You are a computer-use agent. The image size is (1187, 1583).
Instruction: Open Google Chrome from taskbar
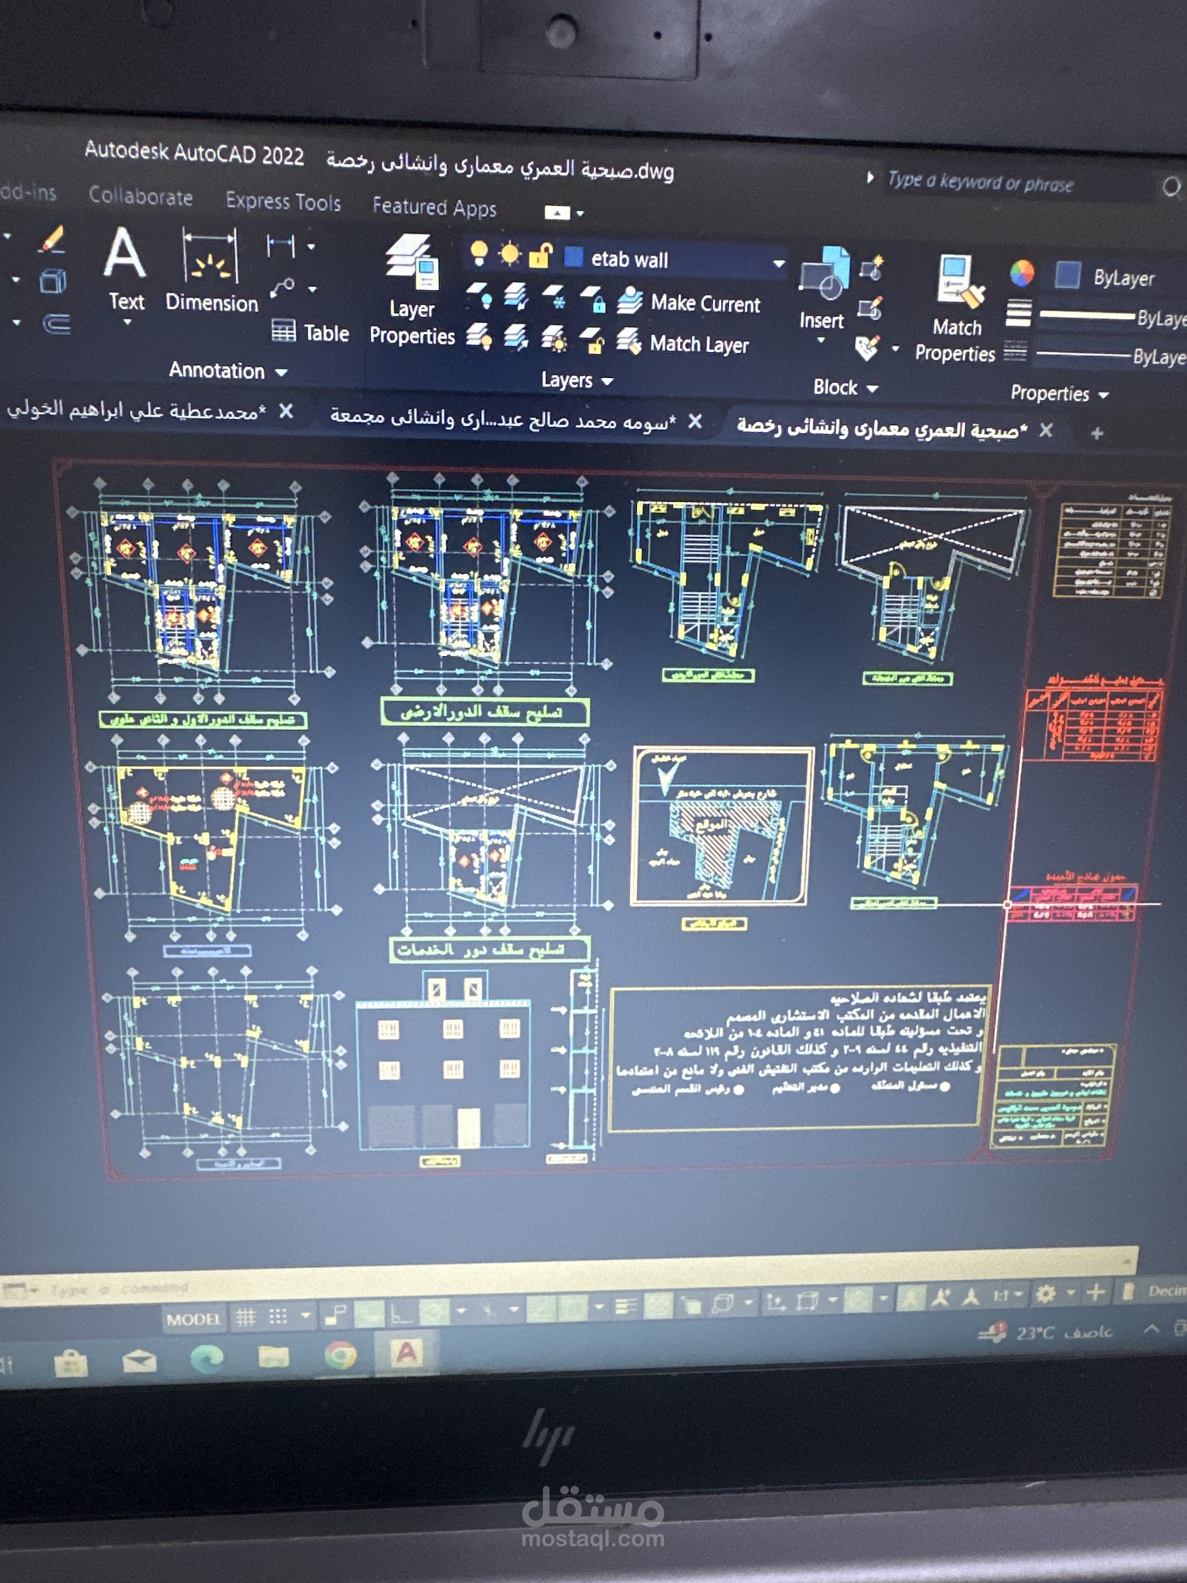(x=341, y=1355)
